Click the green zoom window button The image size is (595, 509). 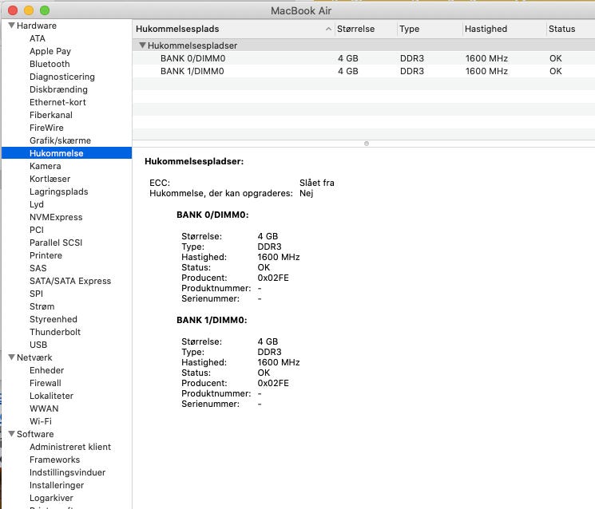45,10
